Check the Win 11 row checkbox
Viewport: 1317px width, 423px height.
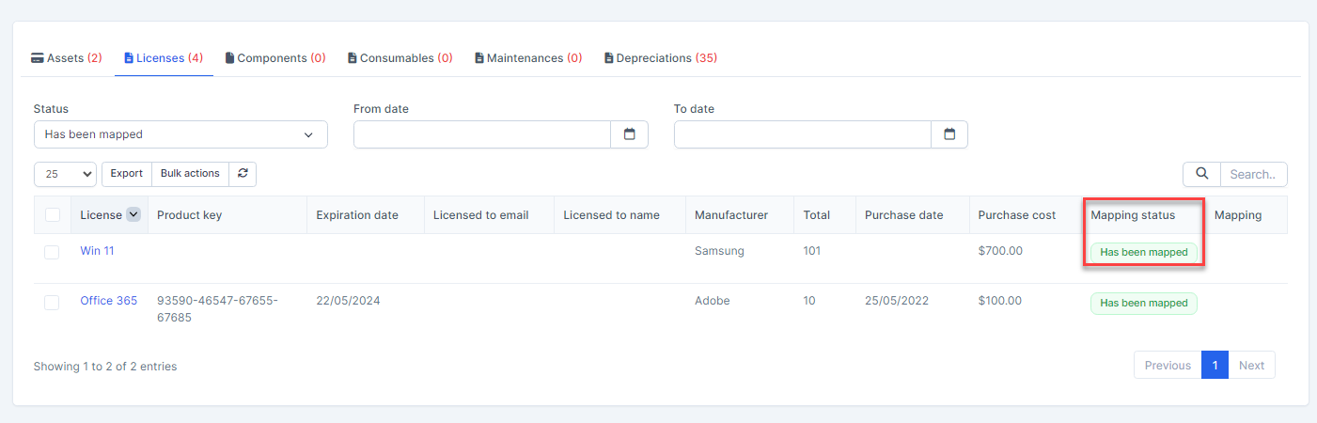52,252
